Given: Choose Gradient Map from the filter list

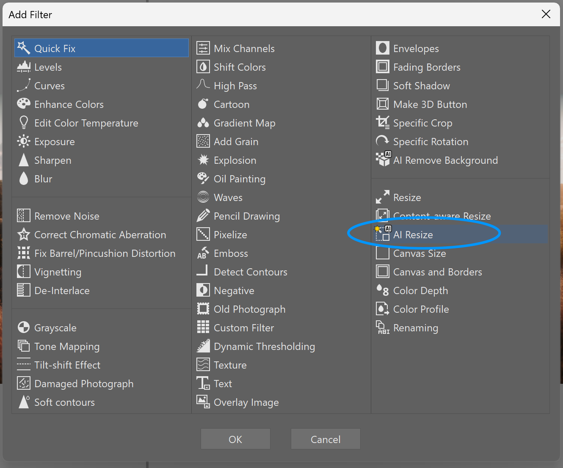Looking at the screenshot, I should 244,123.
